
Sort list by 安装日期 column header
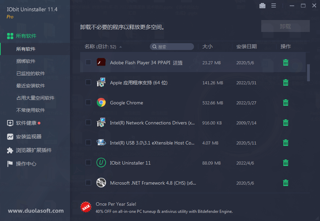246,47
